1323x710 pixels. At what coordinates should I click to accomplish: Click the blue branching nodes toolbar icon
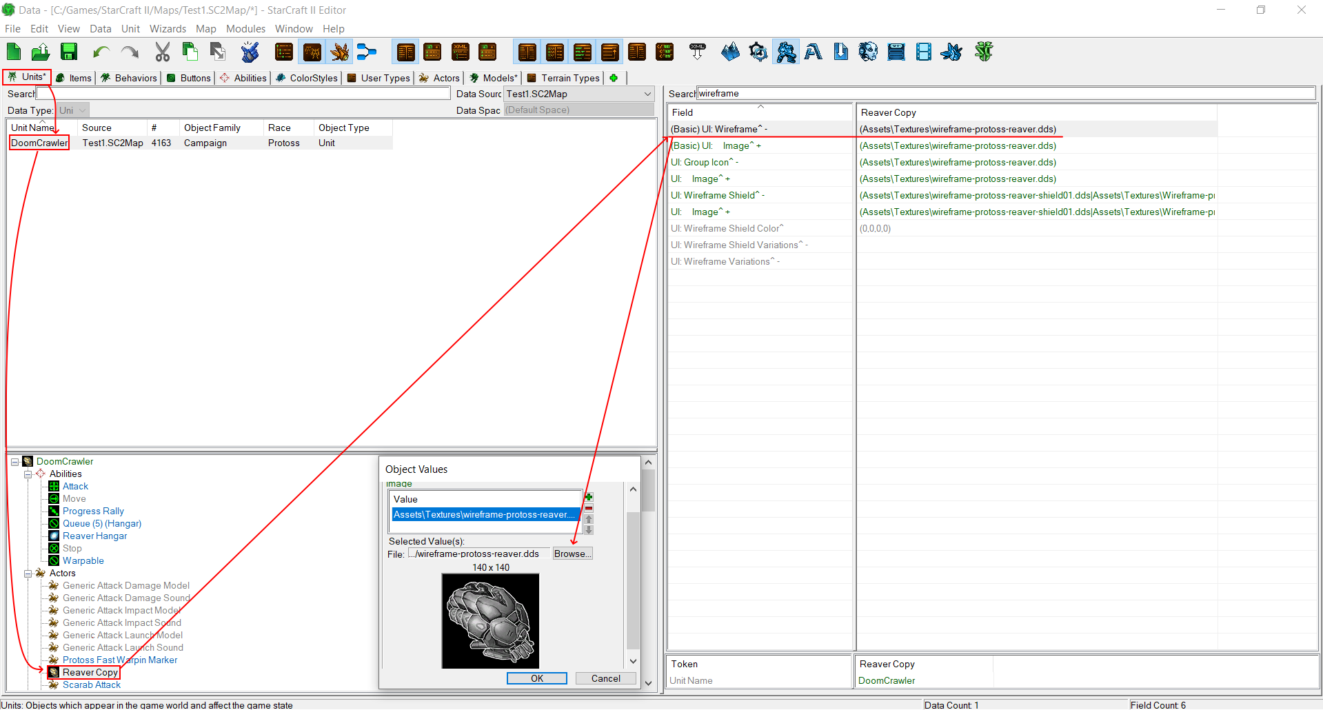coord(367,52)
